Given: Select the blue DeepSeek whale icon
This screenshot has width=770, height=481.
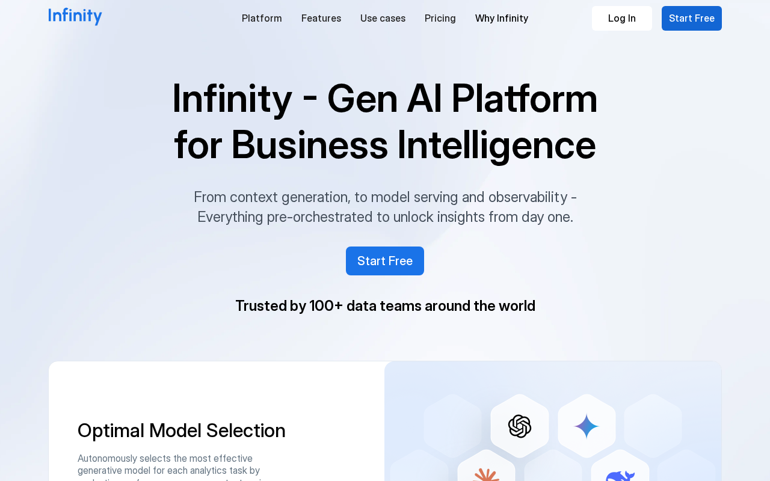Looking at the screenshot, I should [620, 474].
